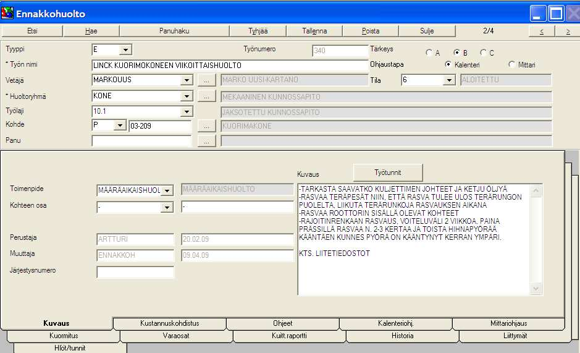The height and width of the screenshot is (353, 580).
Task: Click the browse button next to Vetäjä
Action: 206,80
